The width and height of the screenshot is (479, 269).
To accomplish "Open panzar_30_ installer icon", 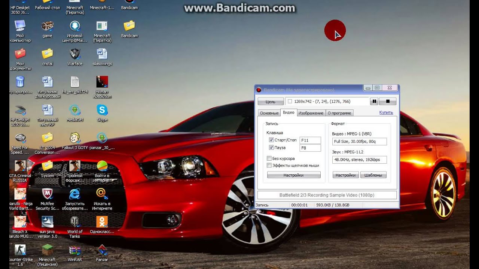I will [x=102, y=141].
